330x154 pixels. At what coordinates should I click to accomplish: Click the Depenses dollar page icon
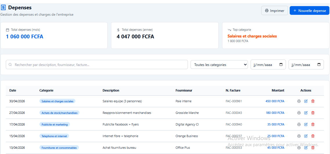[3, 8]
